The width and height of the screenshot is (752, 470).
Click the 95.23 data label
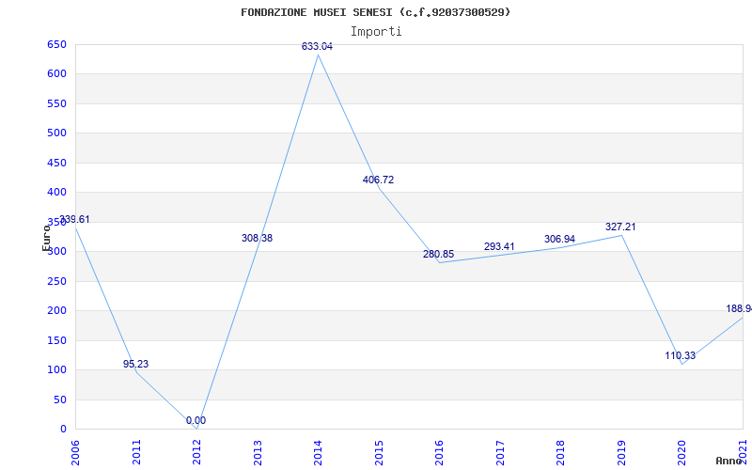coord(135,364)
